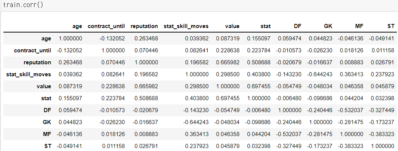Click -0.098686 in stat row, GK column

(x=320, y=98)
